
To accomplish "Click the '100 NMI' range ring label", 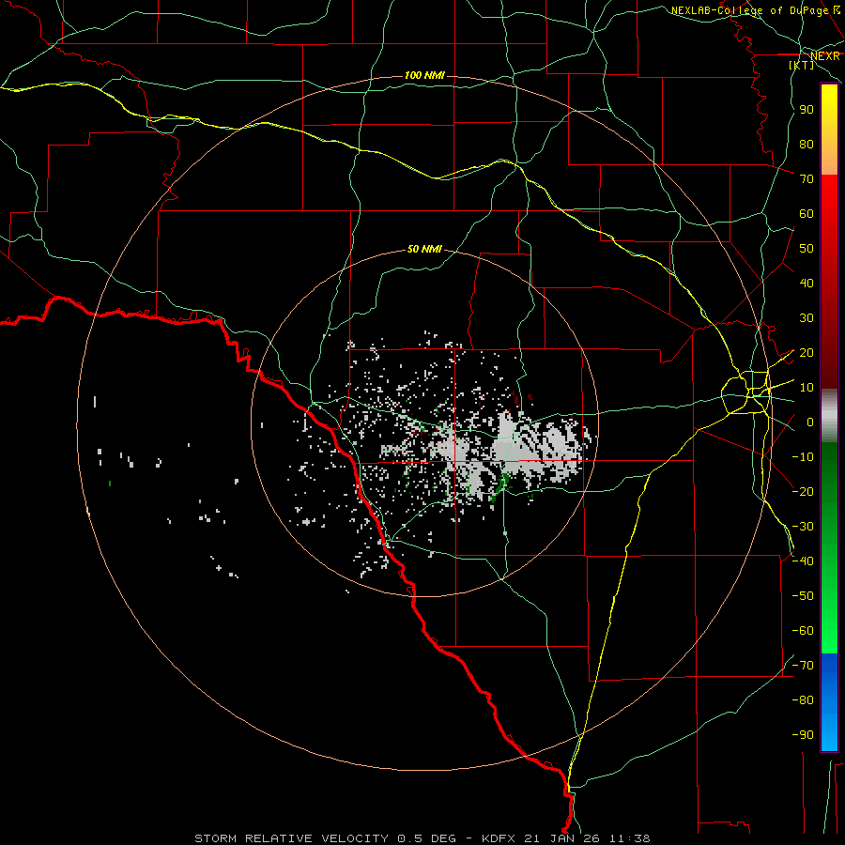I will pos(424,75).
